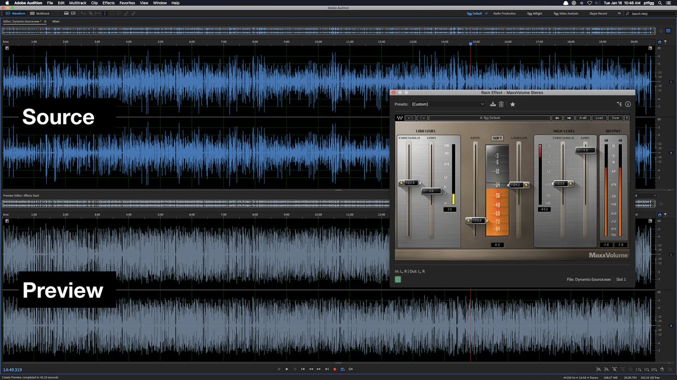Image resolution: width=677 pixels, height=380 pixels.
Task: Switch to Multitrack editor view
Action: click(x=39, y=14)
